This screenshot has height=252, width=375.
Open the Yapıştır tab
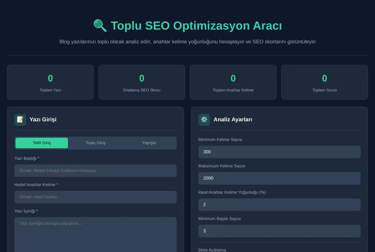coord(149,143)
